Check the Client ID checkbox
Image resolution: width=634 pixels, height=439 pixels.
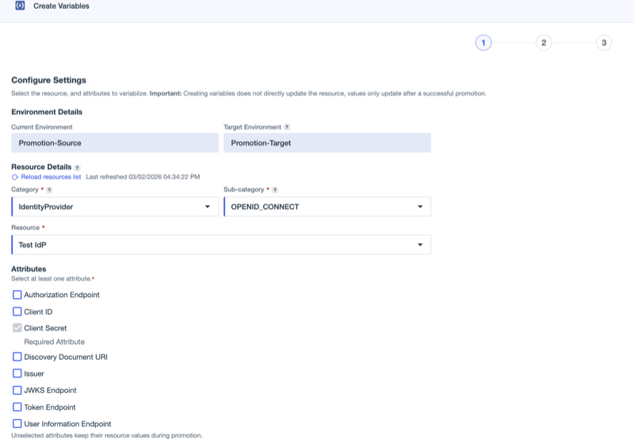pos(17,311)
